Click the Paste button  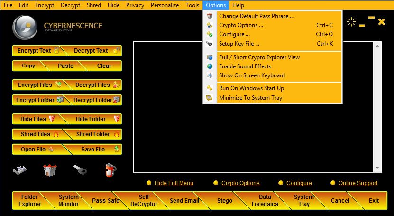[65, 66]
